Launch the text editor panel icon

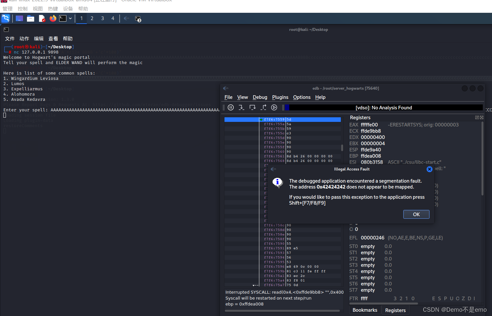42,18
